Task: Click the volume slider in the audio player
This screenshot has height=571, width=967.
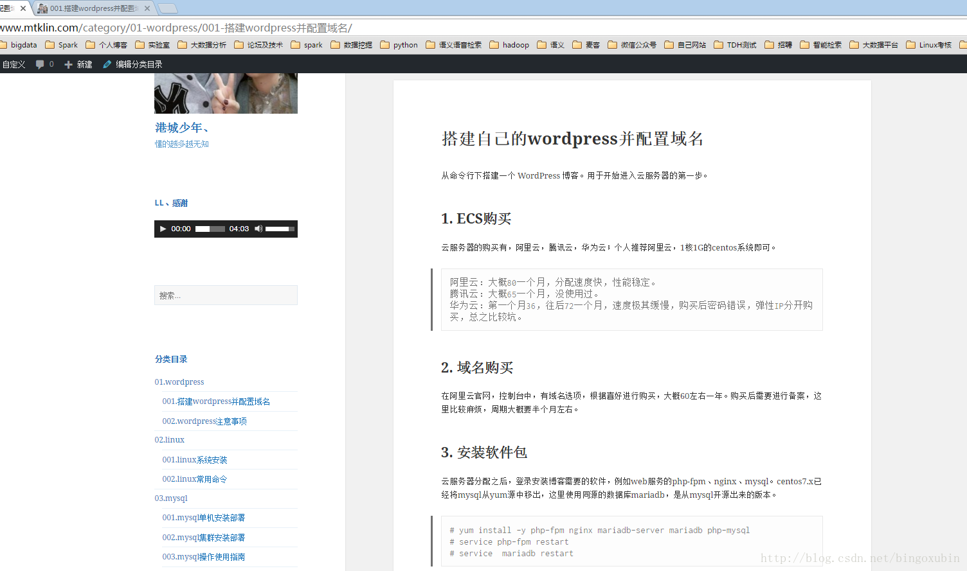Action: [x=279, y=229]
